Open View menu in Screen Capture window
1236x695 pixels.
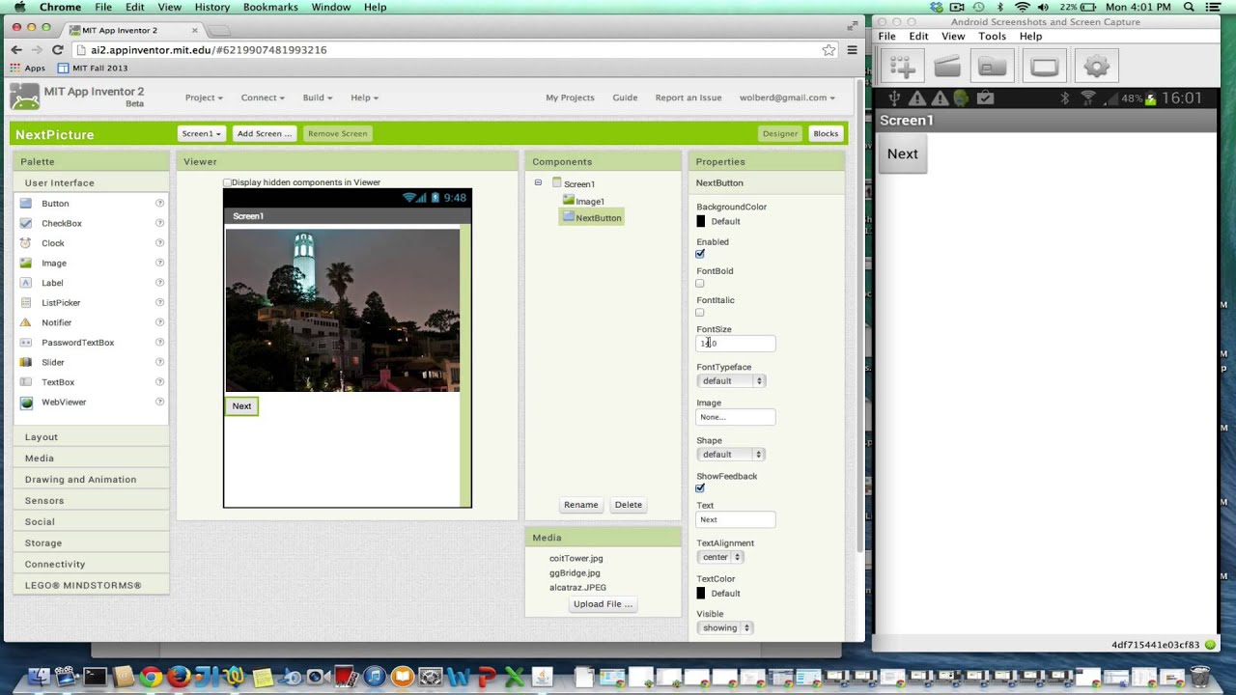pyautogui.click(x=953, y=37)
